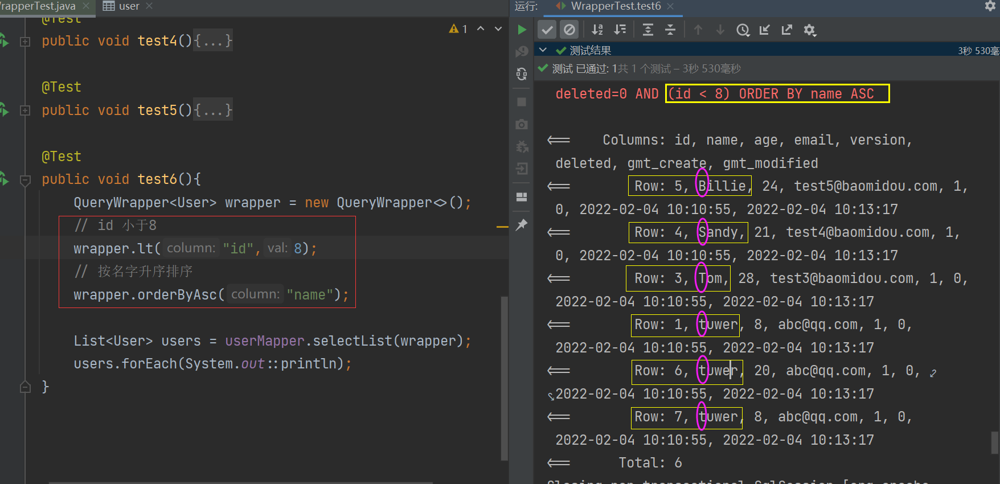The height and width of the screenshot is (484, 1000).
Task: Pin the run tab
Action: (x=522, y=225)
